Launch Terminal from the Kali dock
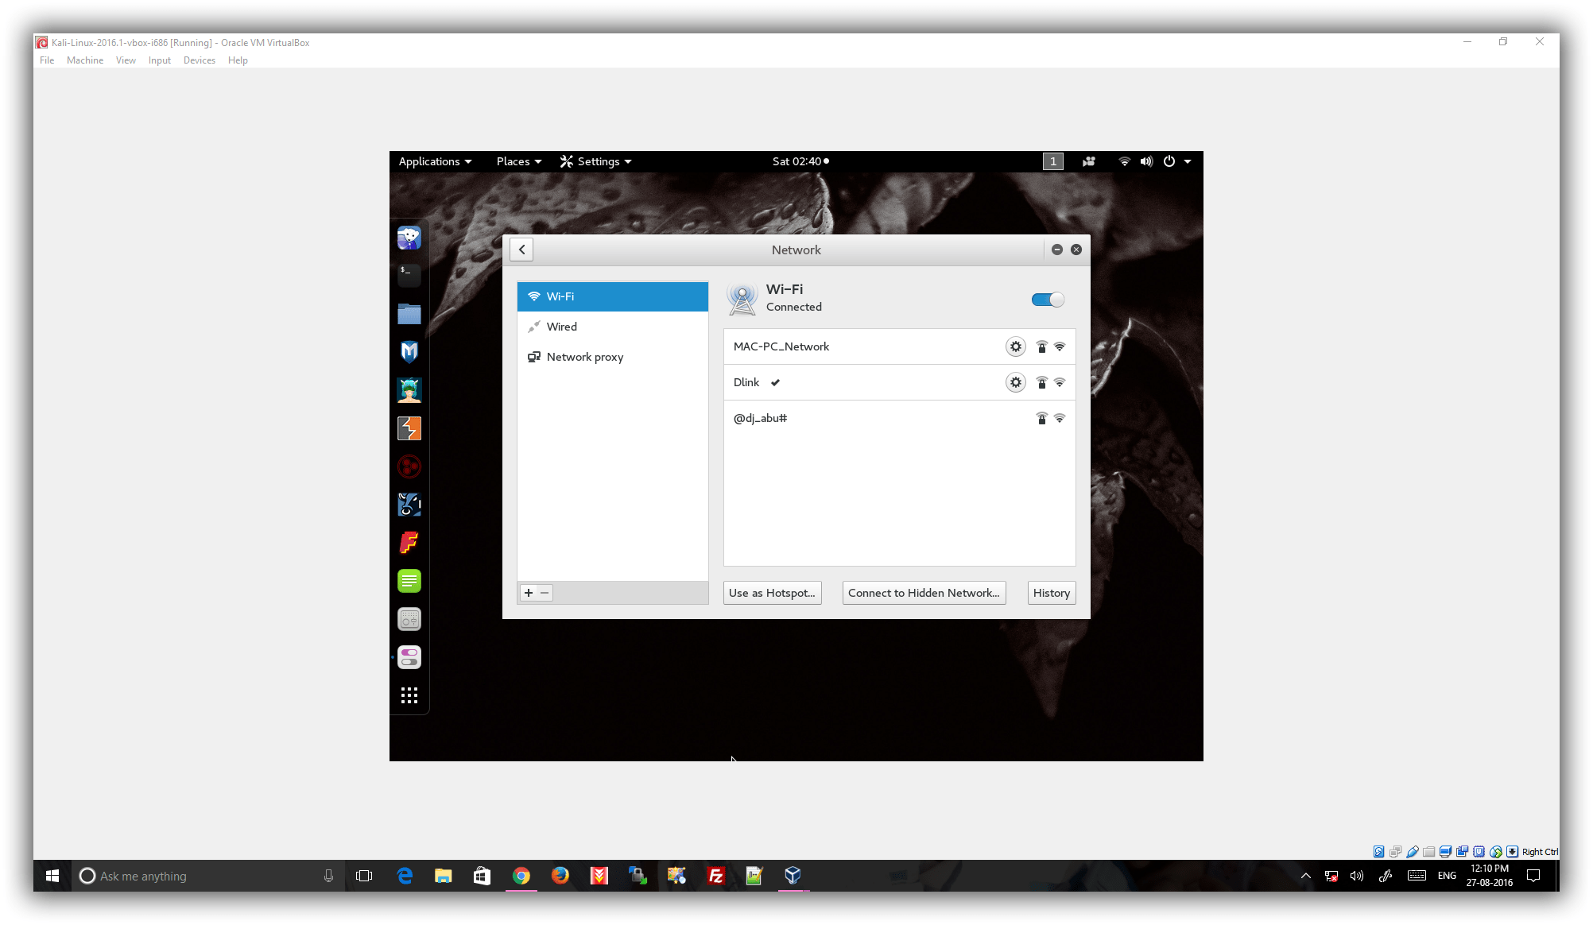This screenshot has width=1593, height=925. pyautogui.click(x=409, y=275)
